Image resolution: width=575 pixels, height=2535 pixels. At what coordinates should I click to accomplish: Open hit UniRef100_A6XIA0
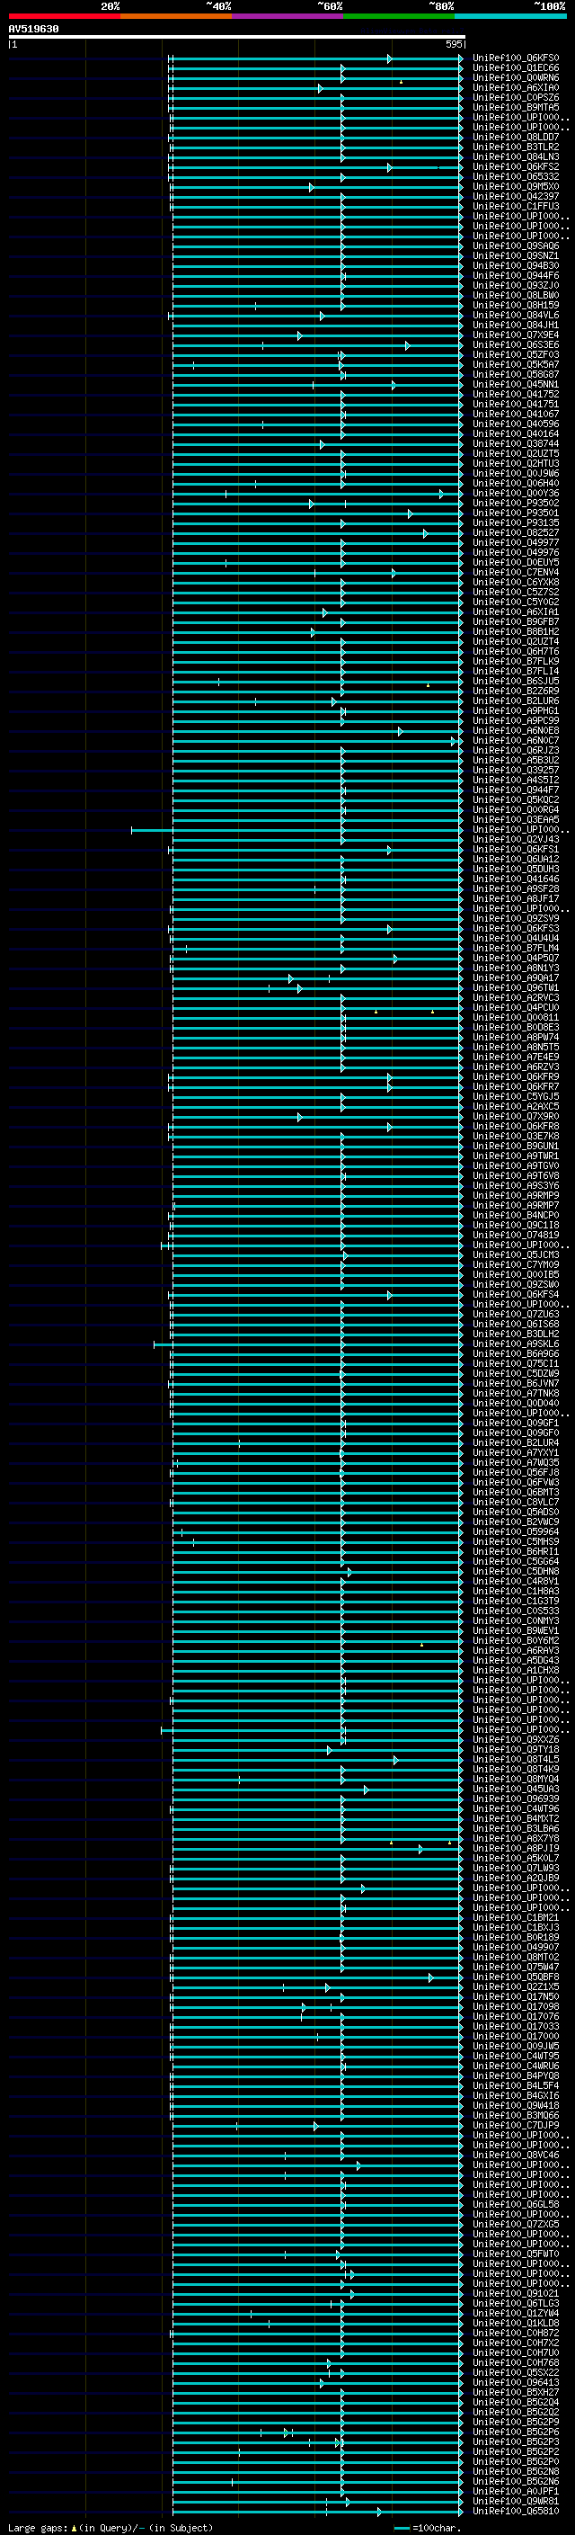[516, 87]
